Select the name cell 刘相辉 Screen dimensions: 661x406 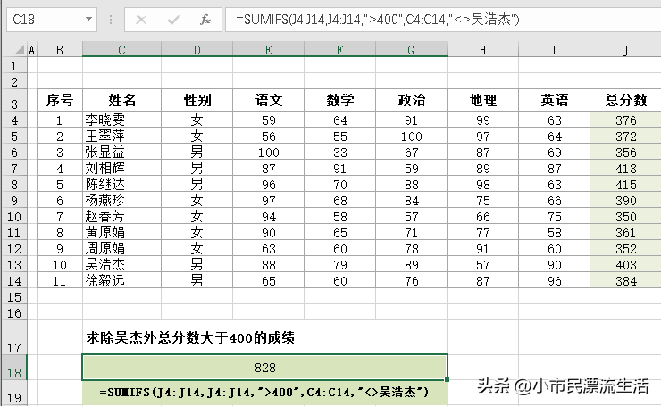[121, 168]
